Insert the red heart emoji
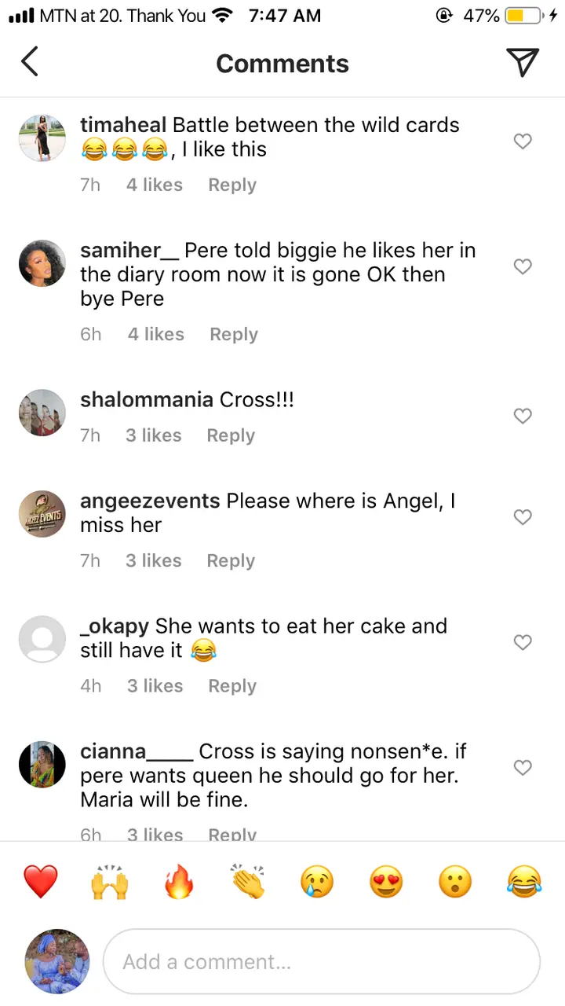 click(x=40, y=881)
